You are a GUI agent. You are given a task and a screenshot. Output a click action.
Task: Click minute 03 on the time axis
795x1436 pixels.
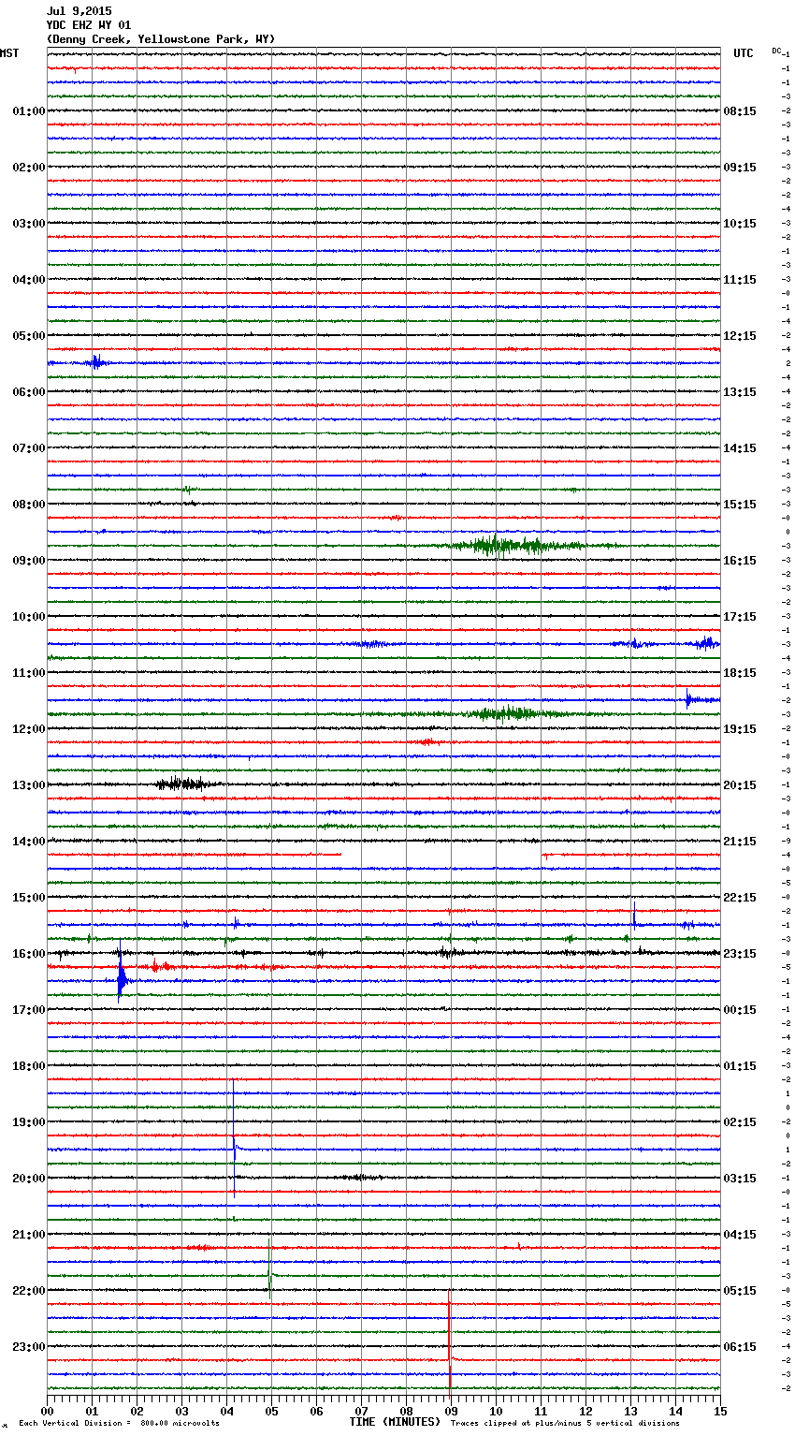coord(181,1412)
